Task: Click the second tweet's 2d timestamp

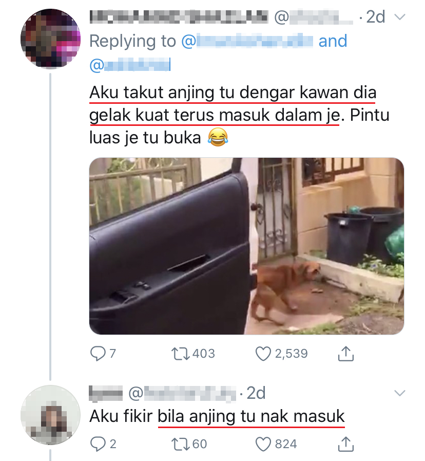Action: 256,394
